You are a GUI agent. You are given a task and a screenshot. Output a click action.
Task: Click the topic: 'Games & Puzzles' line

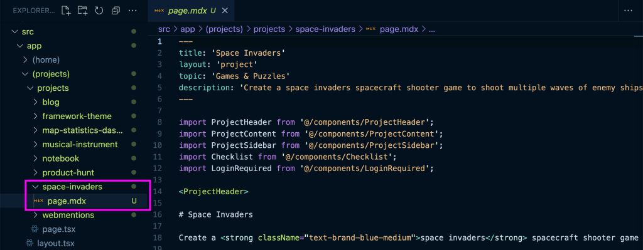[x=234, y=76]
